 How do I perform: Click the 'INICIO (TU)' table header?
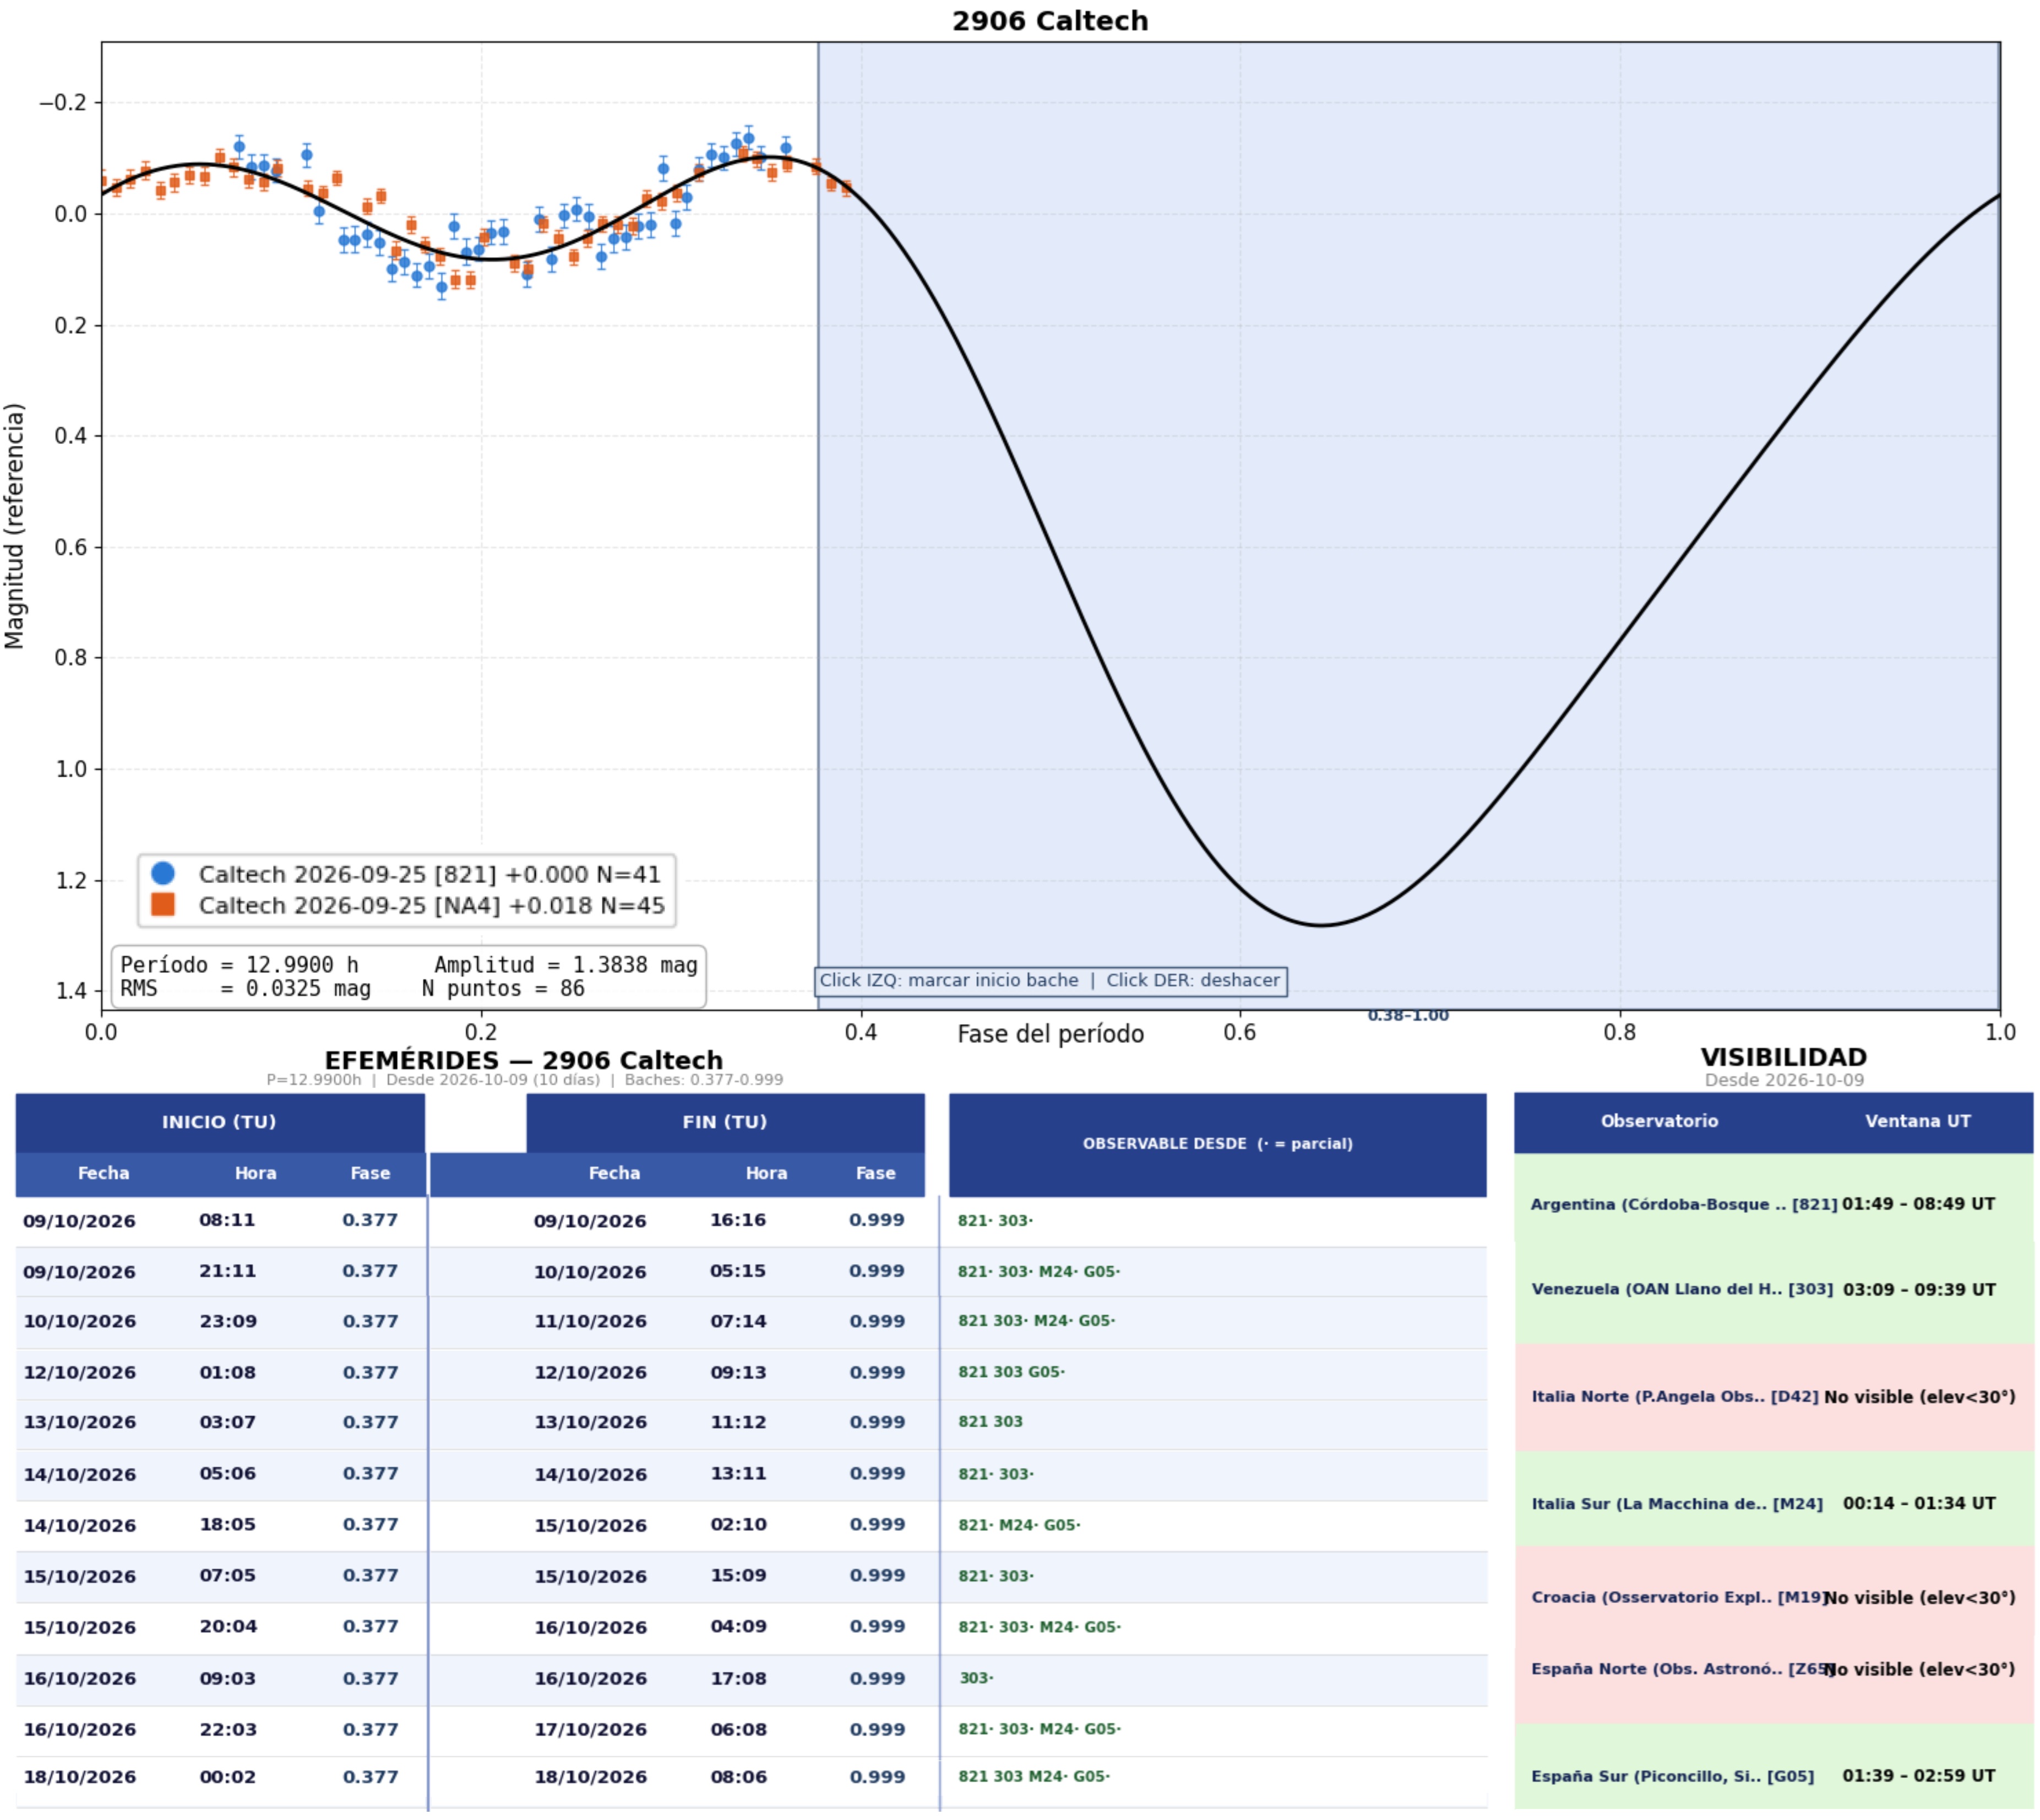point(220,1122)
